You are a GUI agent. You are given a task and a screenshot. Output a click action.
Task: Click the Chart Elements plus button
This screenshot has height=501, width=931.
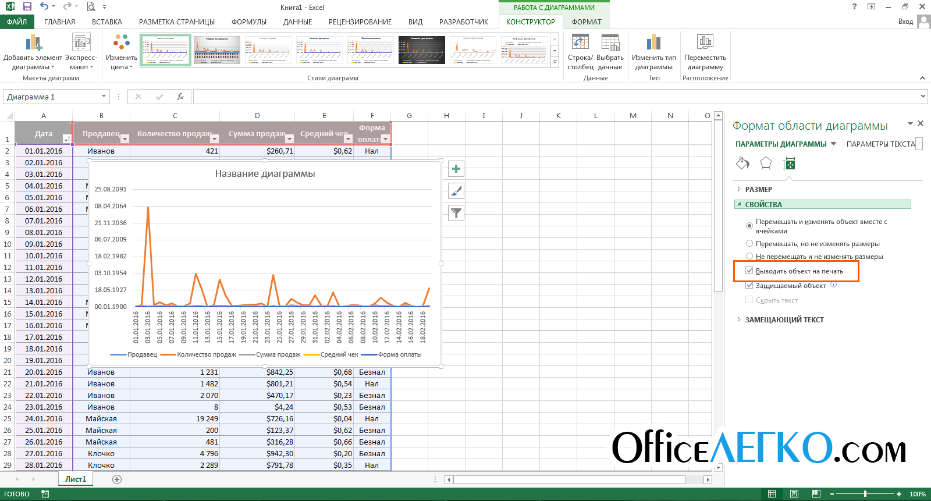456,169
